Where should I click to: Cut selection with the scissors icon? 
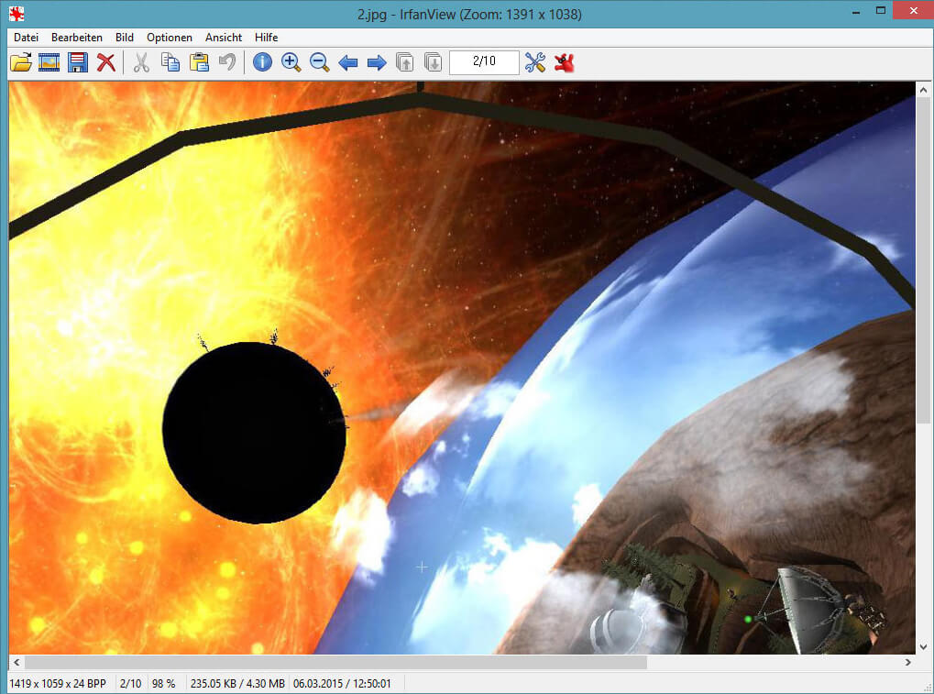141,62
